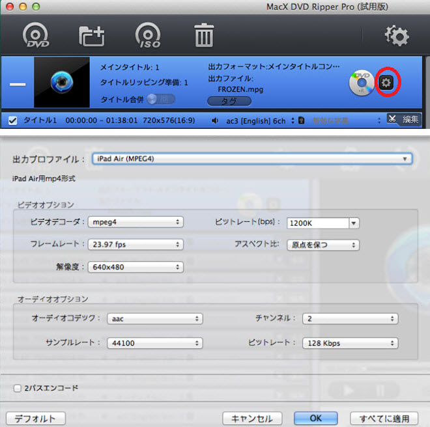The image size is (430, 427).
Task: Click the キャンセル button
Action: [252, 419]
